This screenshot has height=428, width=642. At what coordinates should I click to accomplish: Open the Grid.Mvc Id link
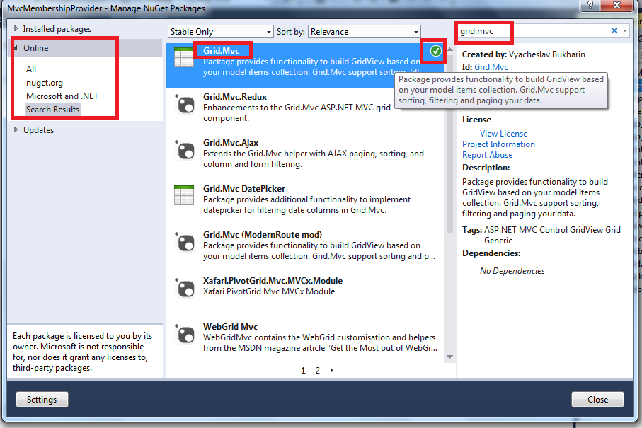pyautogui.click(x=491, y=67)
